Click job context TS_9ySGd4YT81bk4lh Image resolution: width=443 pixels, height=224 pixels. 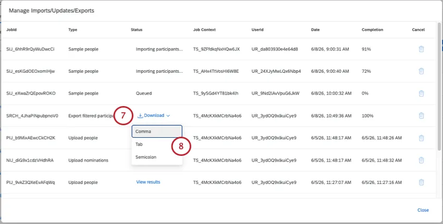point(216,93)
